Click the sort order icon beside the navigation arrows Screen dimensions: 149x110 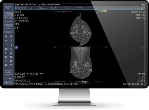tap(52, 8)
